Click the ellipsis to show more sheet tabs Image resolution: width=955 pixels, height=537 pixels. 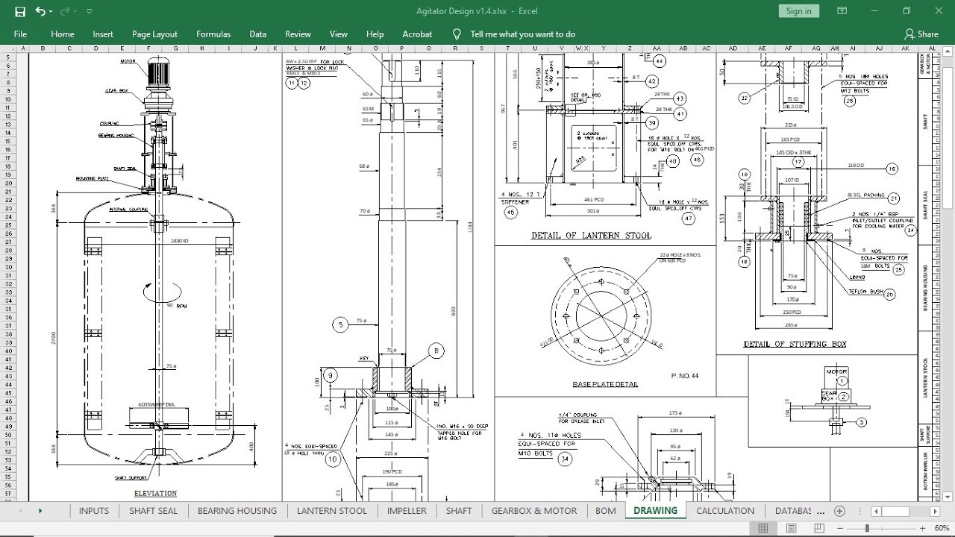click(821, 512)
